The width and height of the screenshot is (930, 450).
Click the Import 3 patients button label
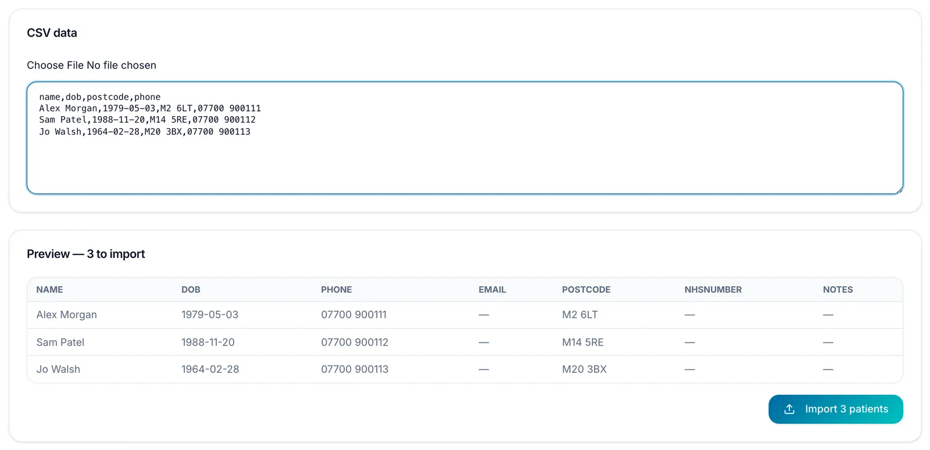846,409
